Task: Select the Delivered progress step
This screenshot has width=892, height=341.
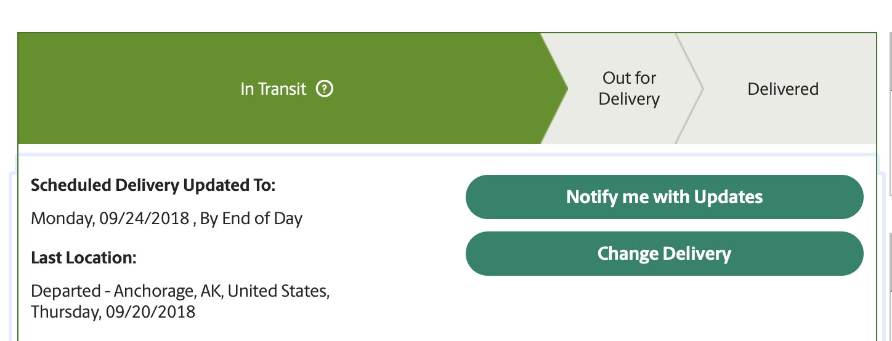Action: (783, 89)
